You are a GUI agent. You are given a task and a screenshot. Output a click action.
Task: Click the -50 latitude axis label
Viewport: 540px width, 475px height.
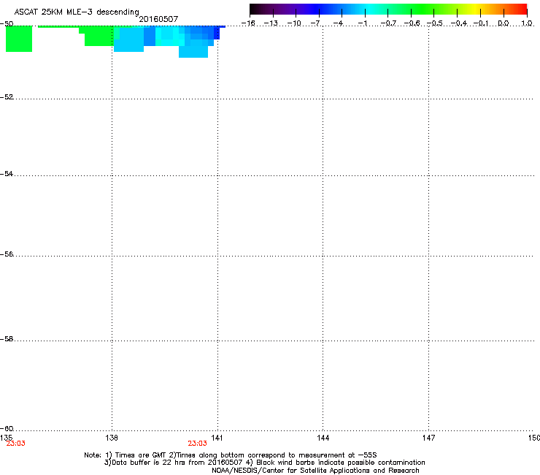pyautogui.click(x=7, y=24)
